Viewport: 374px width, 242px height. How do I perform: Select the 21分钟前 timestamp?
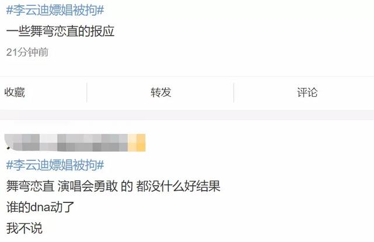click(x=27, y=52)
